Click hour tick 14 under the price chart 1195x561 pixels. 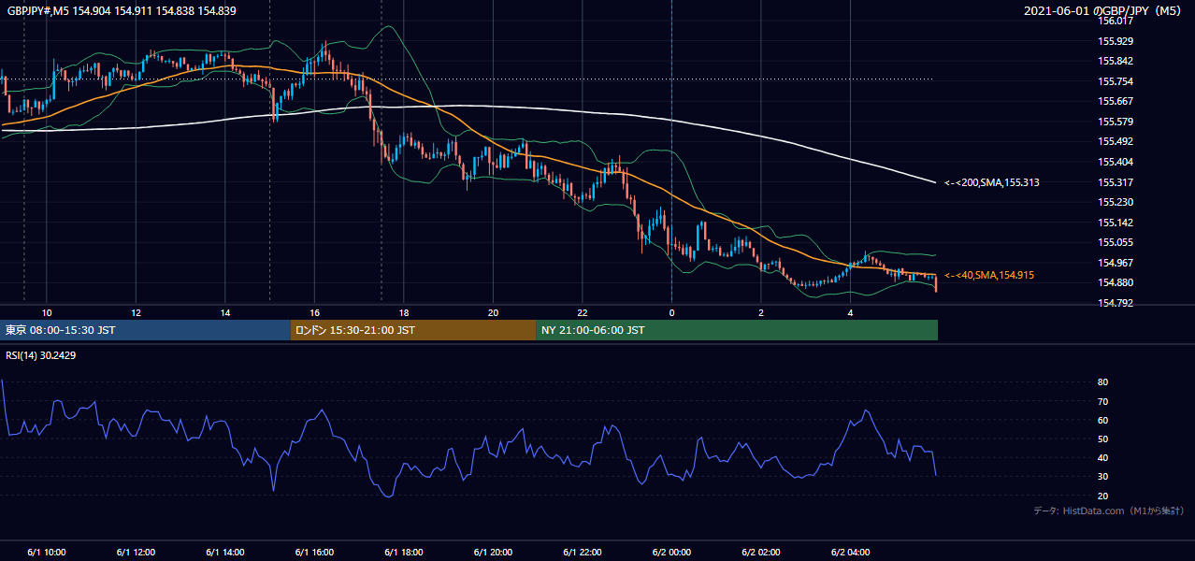225,312
